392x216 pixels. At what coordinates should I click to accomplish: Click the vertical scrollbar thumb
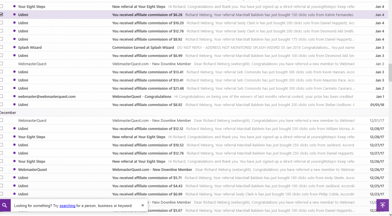390,73
